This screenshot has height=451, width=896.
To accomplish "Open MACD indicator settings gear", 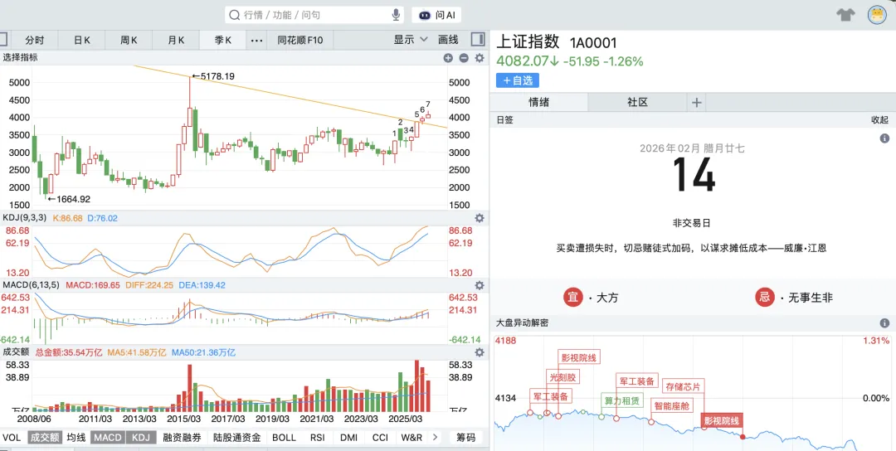I will click(x=480, y=285).
